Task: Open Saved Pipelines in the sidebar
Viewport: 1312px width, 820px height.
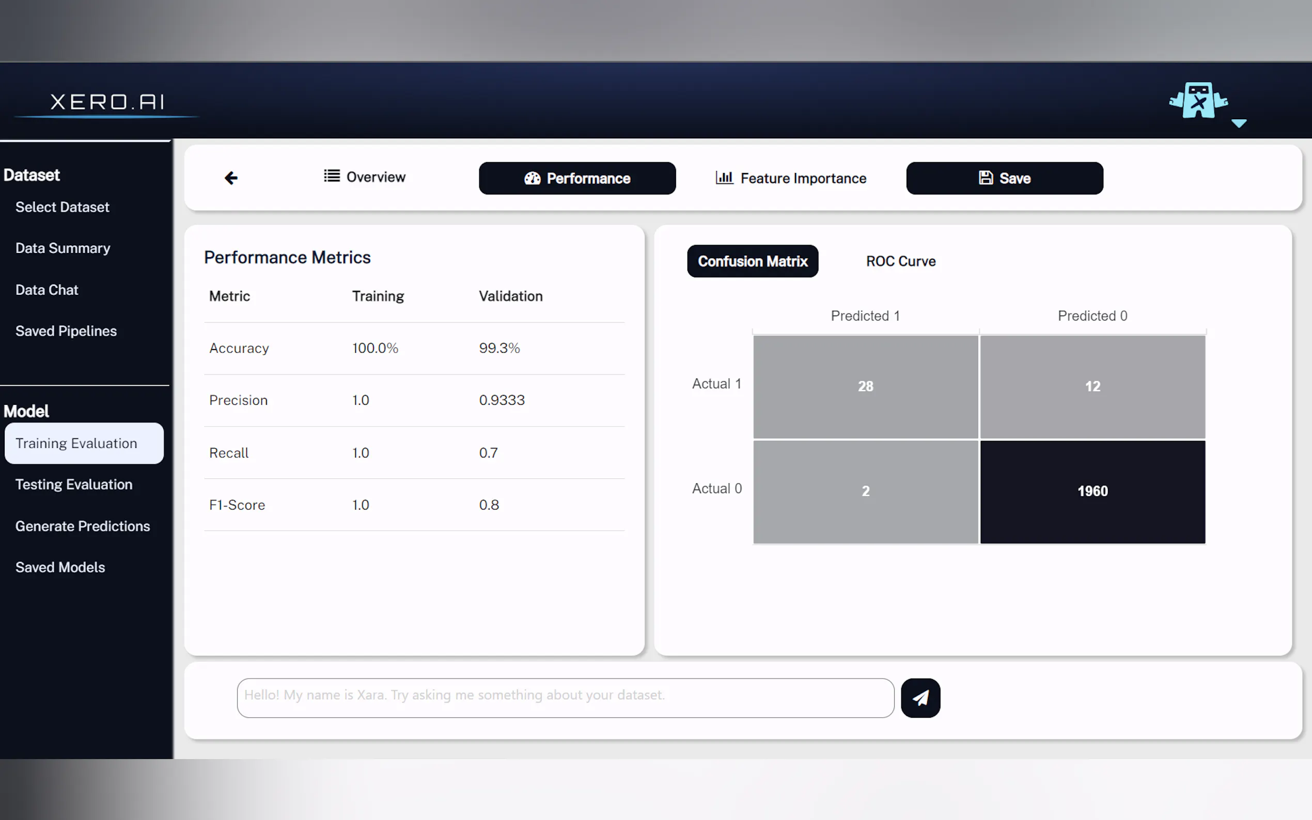Action: 66,331
